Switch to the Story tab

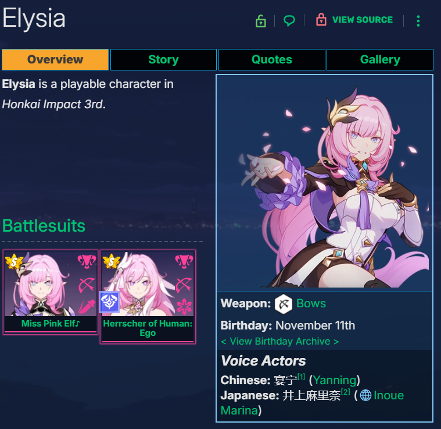(x=163, y=59)
